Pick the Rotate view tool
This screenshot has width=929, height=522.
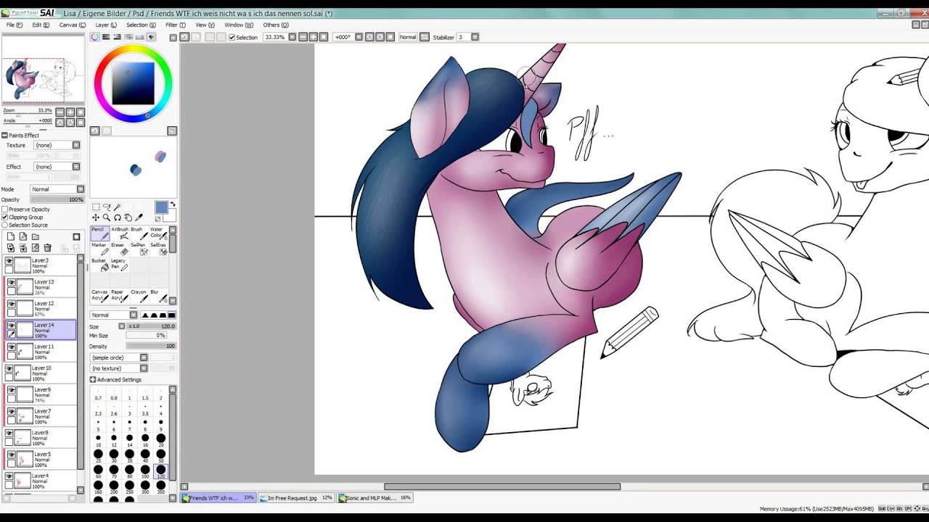(118, 217)
